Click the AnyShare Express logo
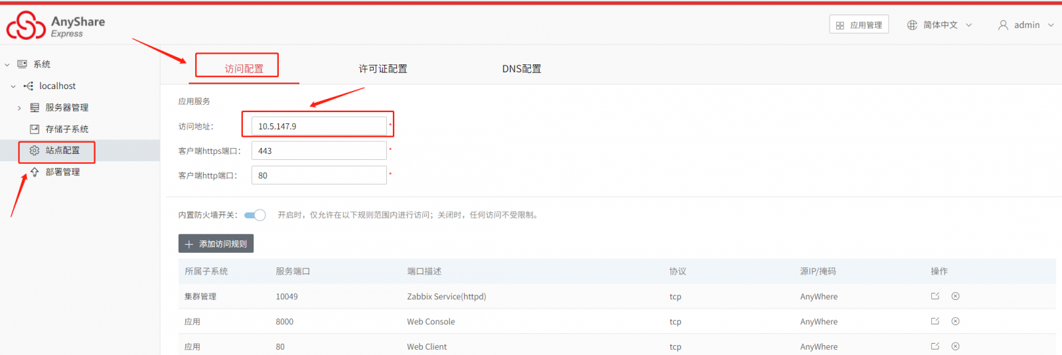 point(56,25)
